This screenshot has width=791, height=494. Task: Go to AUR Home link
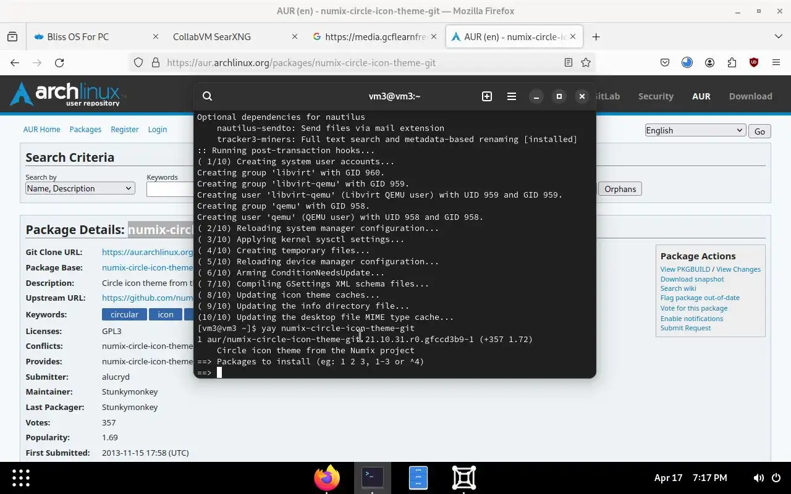coord(42,129)
